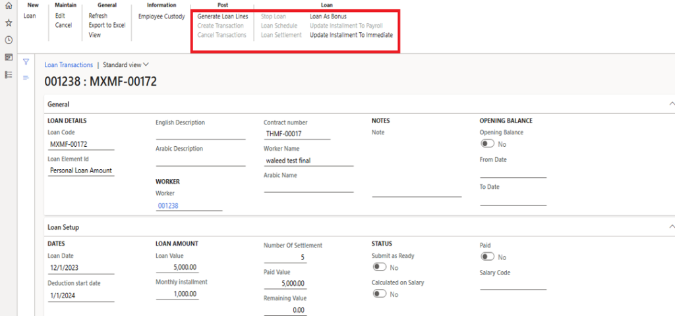Turn on Calculated on Salary toggle
675x316 pixels.
click(x=380, y=294)
